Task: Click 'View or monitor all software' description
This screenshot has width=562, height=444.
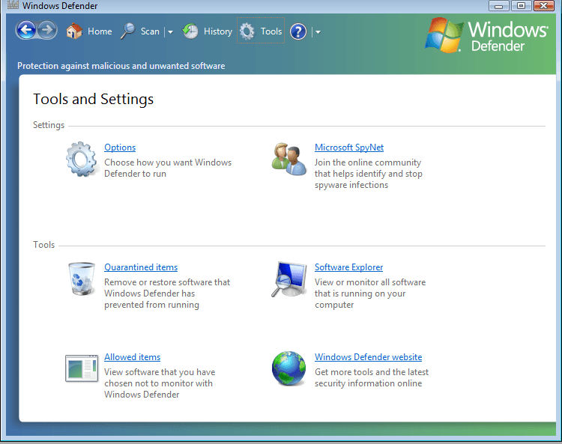Action: (x=370, y=294)
